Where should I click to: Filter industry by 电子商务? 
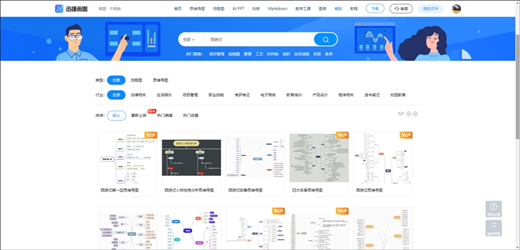point(268,95)
